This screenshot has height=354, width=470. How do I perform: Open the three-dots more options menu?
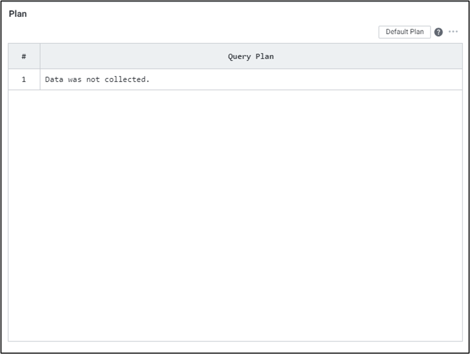coord(453,32)
